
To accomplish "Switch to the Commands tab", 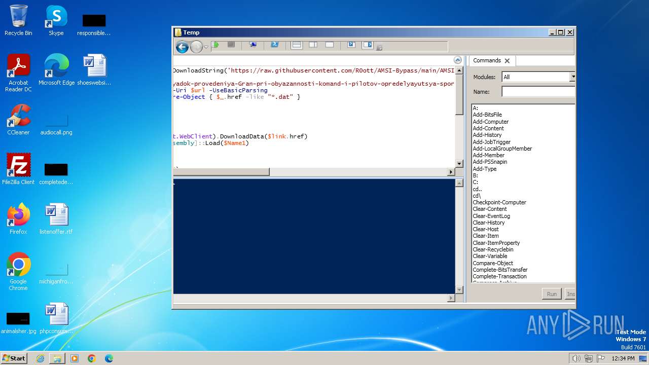I will (x=487, y=60).
